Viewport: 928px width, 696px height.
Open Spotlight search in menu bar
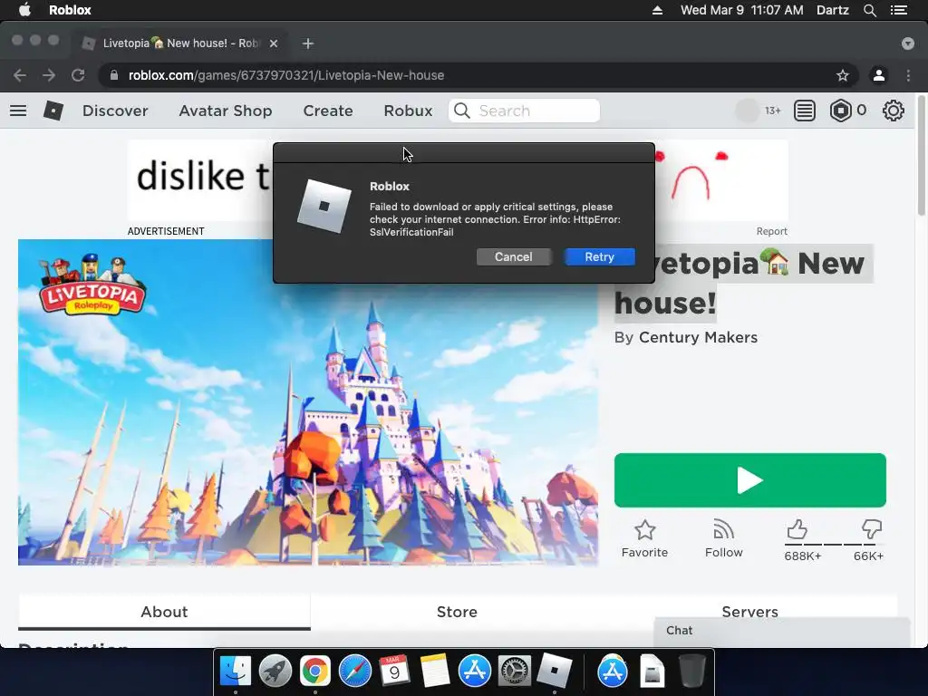(x=869, y=10)
